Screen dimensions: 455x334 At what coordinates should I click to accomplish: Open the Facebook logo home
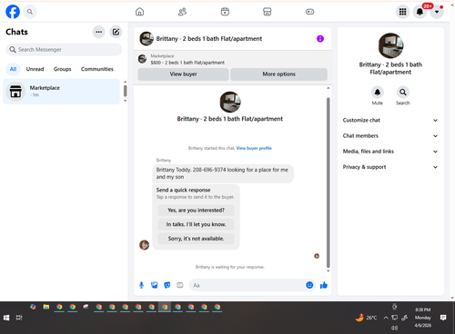point(13,12)
